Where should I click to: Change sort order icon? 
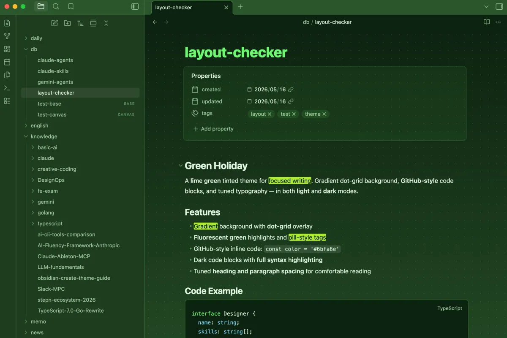pyautogui.click(x=80, y=23)
